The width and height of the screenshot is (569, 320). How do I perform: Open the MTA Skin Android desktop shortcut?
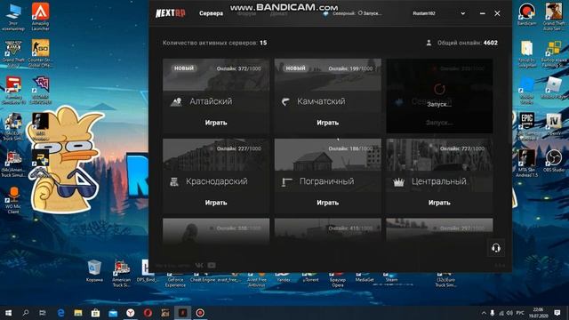click(526, 164)
